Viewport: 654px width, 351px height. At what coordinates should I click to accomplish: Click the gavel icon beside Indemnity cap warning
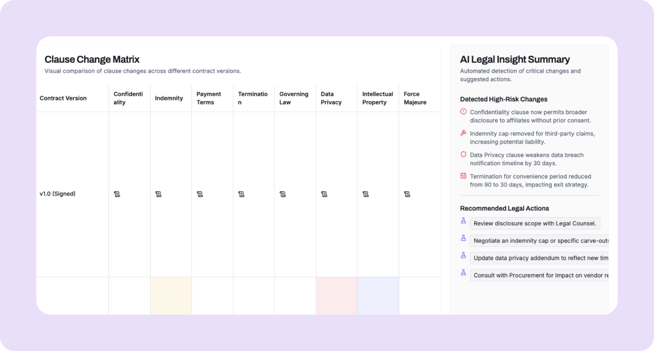(x=463, y=133)
